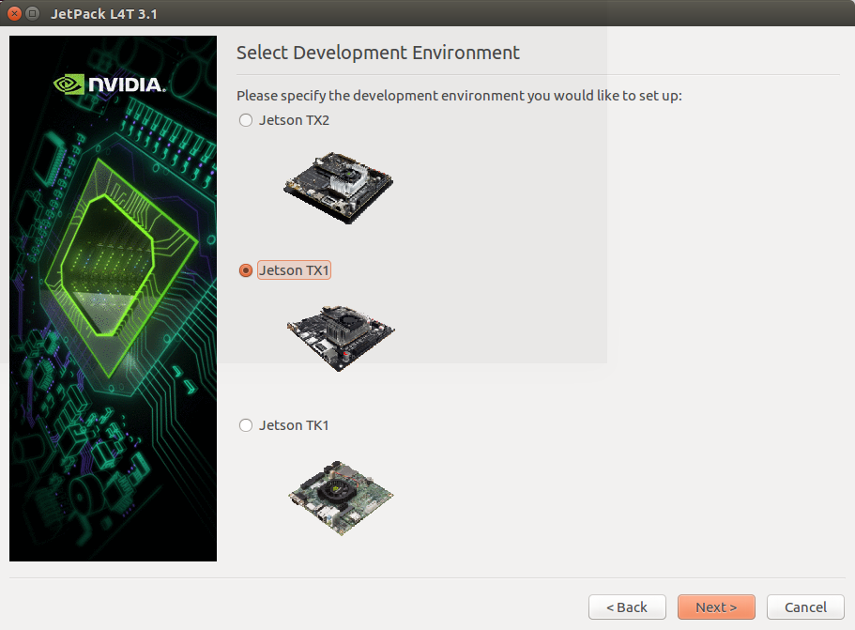Proceed with the Next button

click(x=716, y=607)
